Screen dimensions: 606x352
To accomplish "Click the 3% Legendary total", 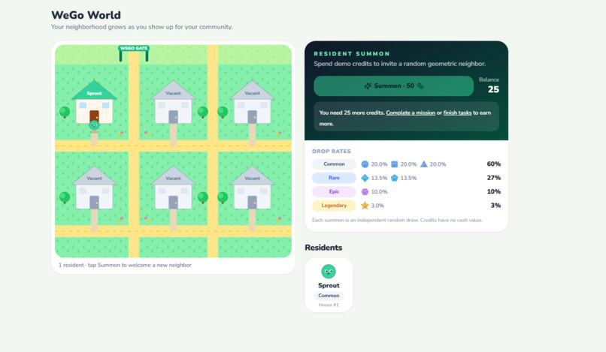I will 495,206.
